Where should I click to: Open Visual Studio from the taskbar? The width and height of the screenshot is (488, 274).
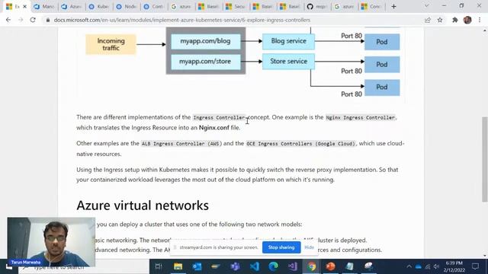pos(293,266)
